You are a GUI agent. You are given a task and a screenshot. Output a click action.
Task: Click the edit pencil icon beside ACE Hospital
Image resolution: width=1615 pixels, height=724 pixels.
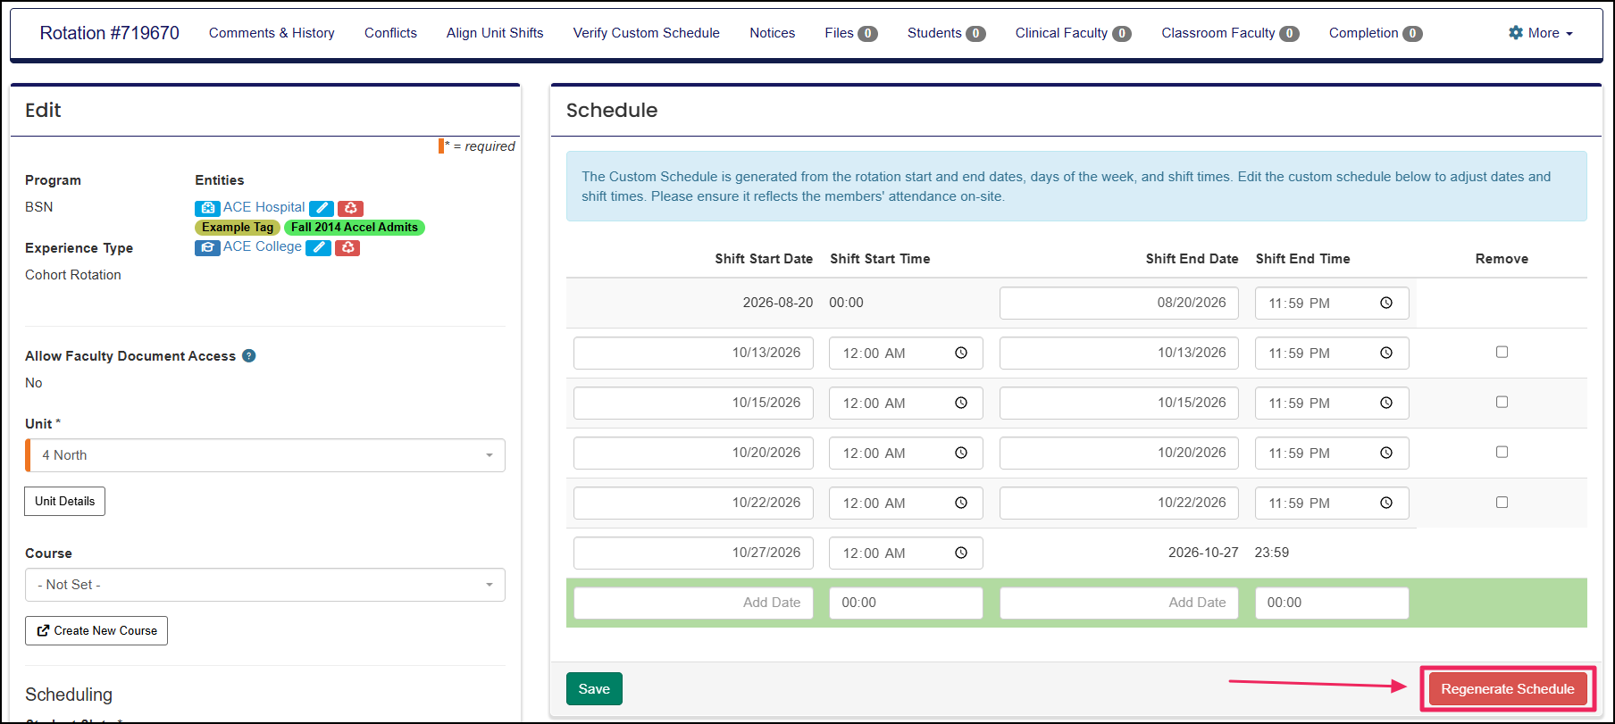322,208
